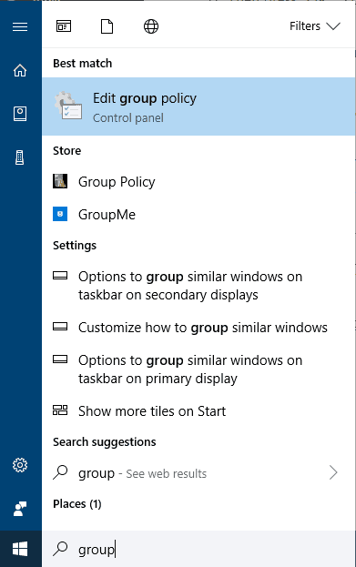
Task: Click the magnifier icon beside group suggestion
Action: tap(60, 472)
